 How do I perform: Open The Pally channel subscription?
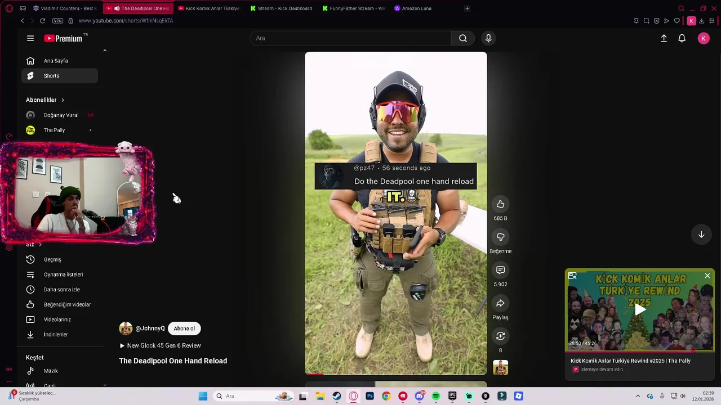tap(60, 130)
